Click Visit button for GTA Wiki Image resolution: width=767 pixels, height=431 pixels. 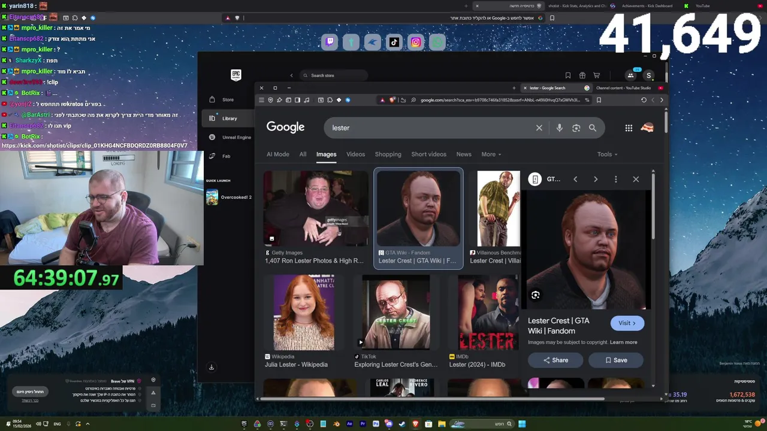click(x=627, y=323)
